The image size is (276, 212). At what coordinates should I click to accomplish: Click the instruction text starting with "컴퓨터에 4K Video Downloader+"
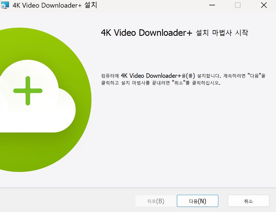coord(183,79)
